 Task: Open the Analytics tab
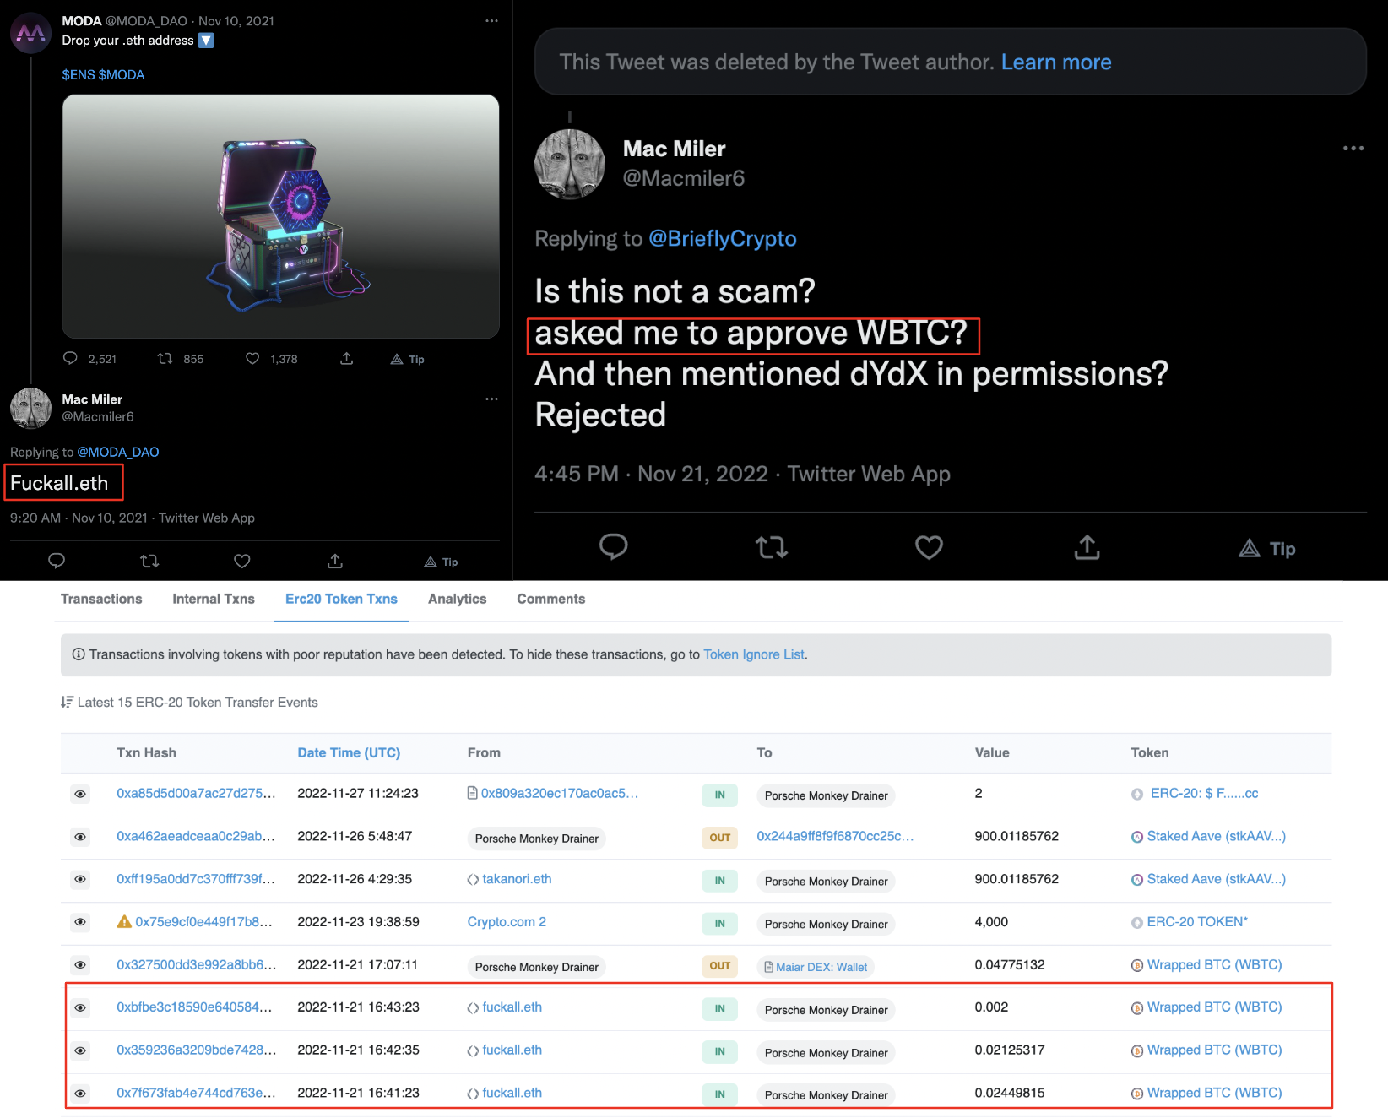coord(458,599)
